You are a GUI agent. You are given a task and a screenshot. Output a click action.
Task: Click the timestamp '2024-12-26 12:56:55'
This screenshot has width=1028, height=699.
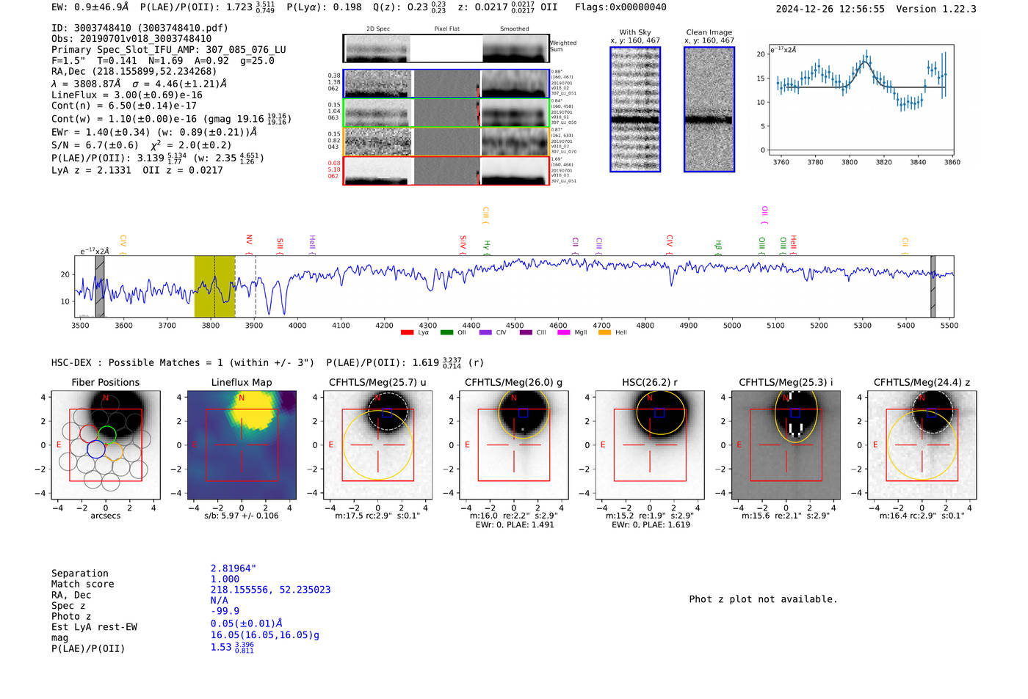point(830,9)
